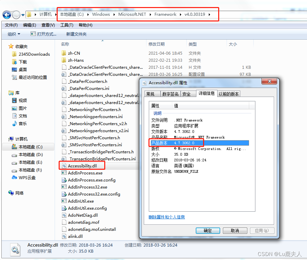Open recent locations dropdown arrow
This screenshot has height=260, width=307.
tap(23, 15)
